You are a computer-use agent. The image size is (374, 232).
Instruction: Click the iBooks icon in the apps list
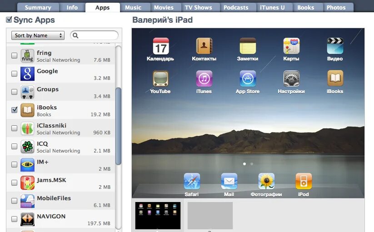pos(27,110)
